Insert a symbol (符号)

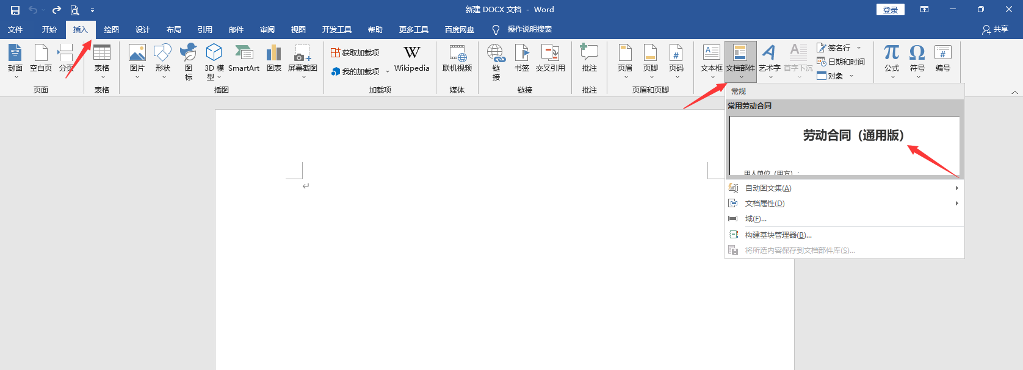917,61
